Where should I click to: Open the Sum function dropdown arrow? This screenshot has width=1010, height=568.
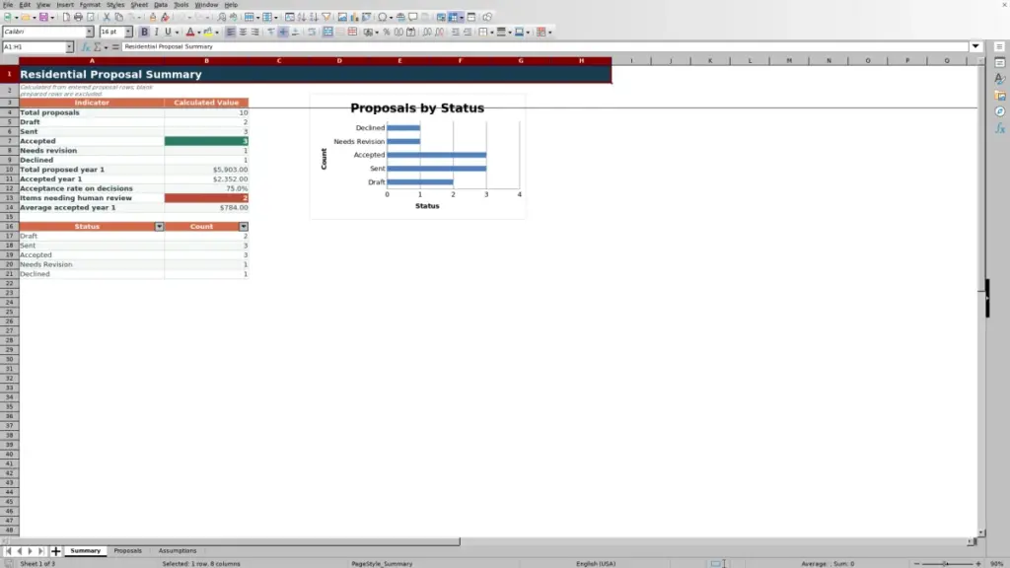click(106, 47)
